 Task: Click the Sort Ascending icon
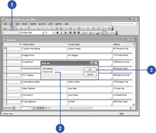(x=57, y=28)
